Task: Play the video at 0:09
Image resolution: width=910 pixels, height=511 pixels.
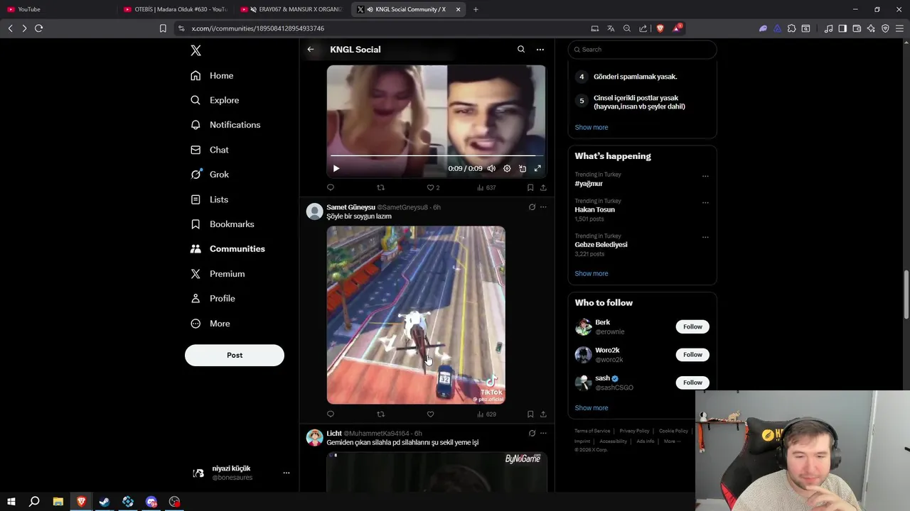Action: 336,169
